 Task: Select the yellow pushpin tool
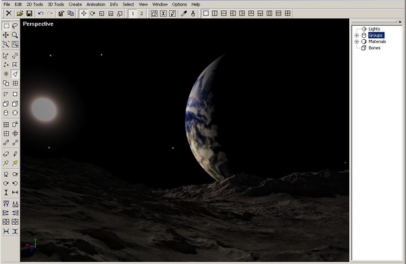click(x=15, y=163)
